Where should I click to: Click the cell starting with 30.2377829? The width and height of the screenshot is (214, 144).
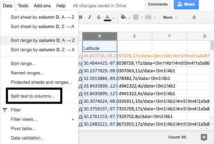(x=100, y=71)
